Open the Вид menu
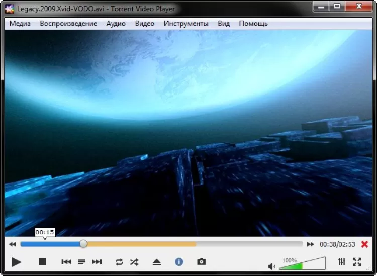The height and width of the screenshot is (276, 377). click(224, 24)
